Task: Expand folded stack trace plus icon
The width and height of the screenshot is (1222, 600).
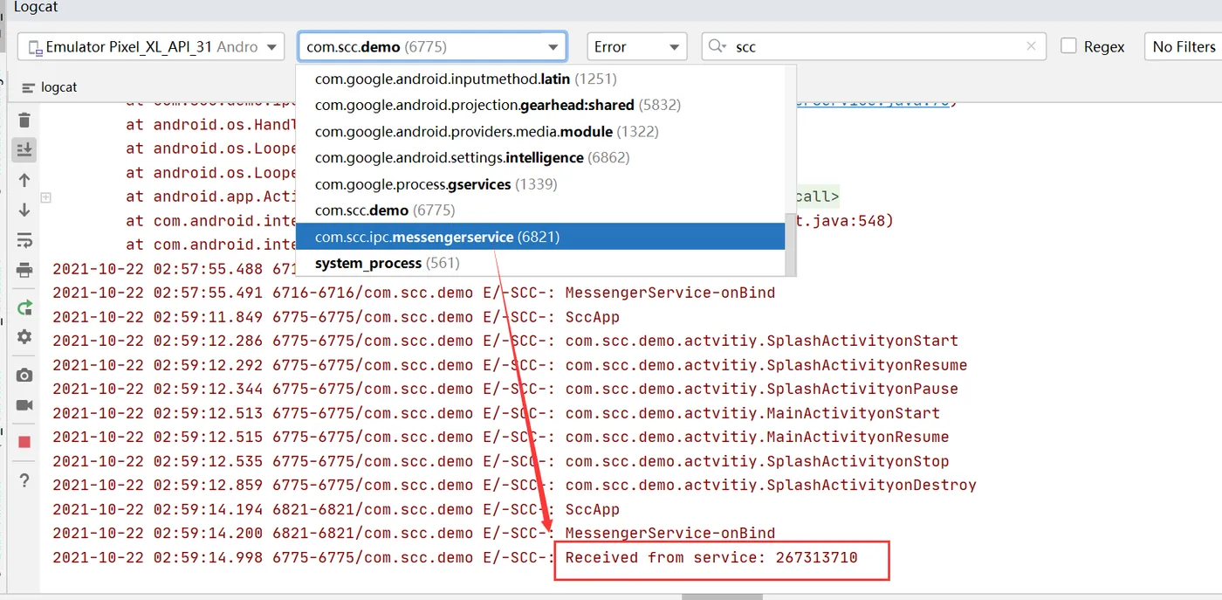Action: [46, 197]
